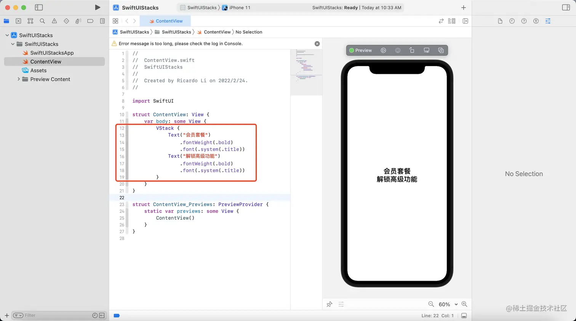Image resolution: width=576 pixels, height=321 pixels.
Task: Pin the preview canvas
Action: (330, 304)
